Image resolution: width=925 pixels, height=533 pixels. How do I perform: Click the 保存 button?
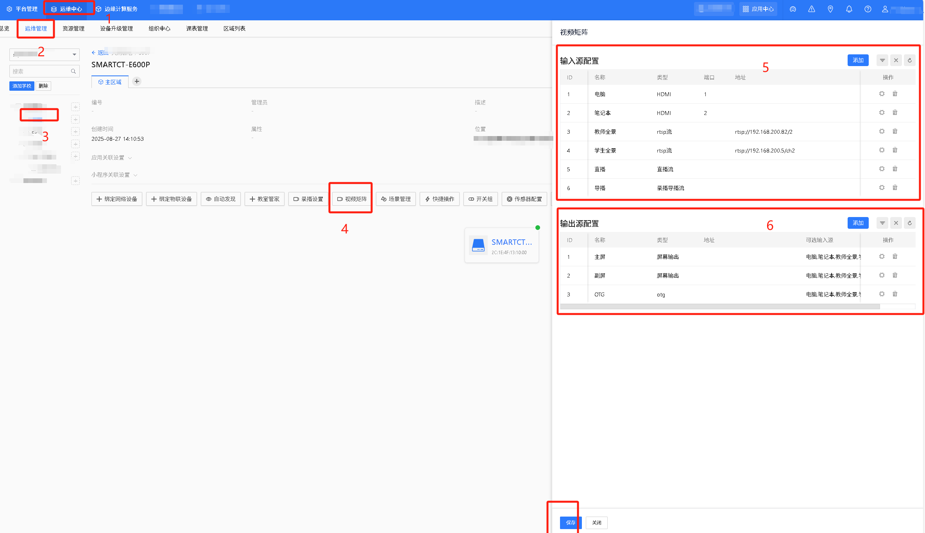(x=570, y=522)
